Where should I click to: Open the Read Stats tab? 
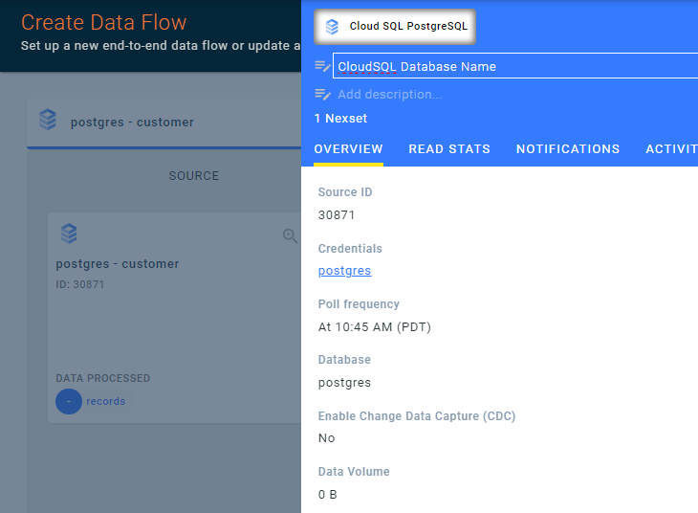(449, 149)
